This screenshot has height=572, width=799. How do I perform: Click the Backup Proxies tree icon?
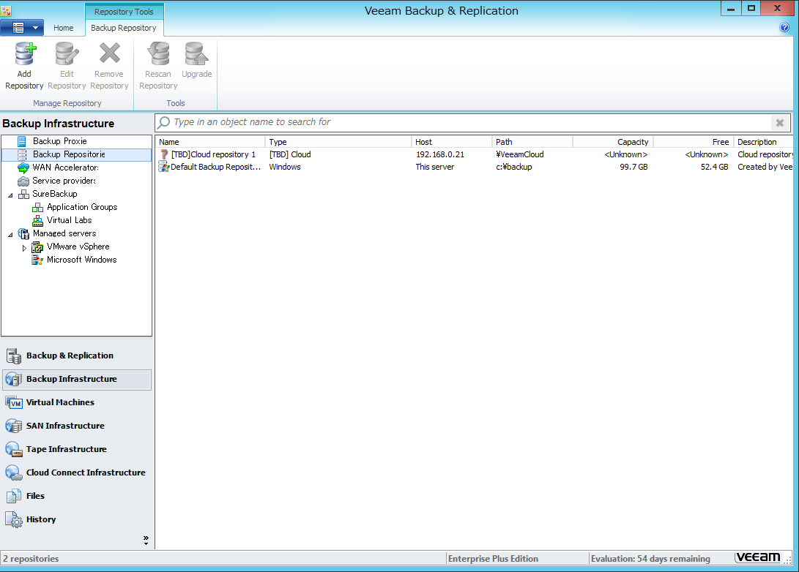click(x=22, y=141)
